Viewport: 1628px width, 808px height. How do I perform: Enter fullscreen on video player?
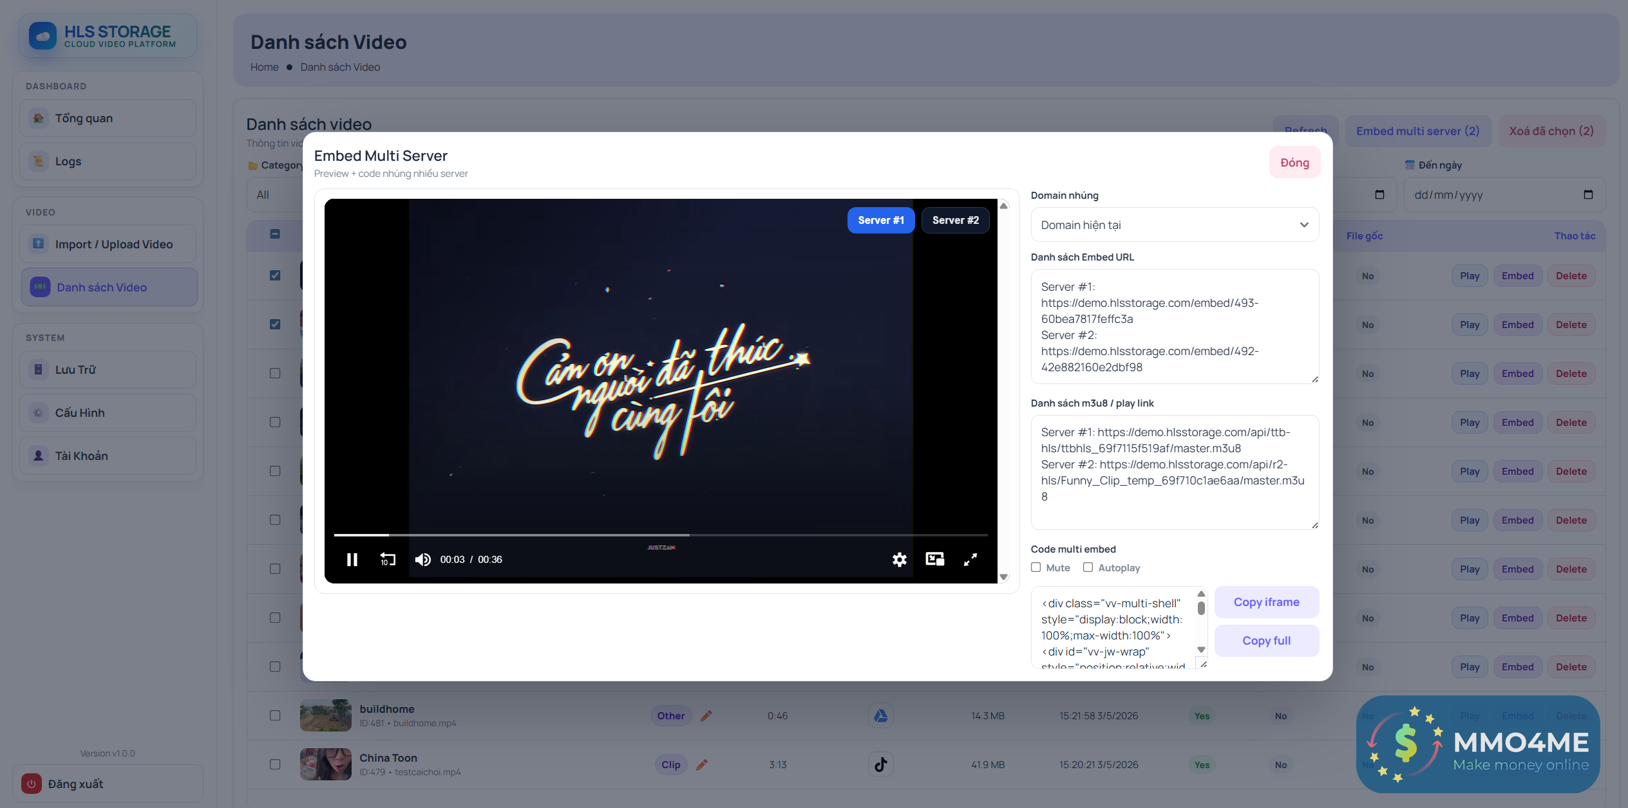click(x=970, y=559)
